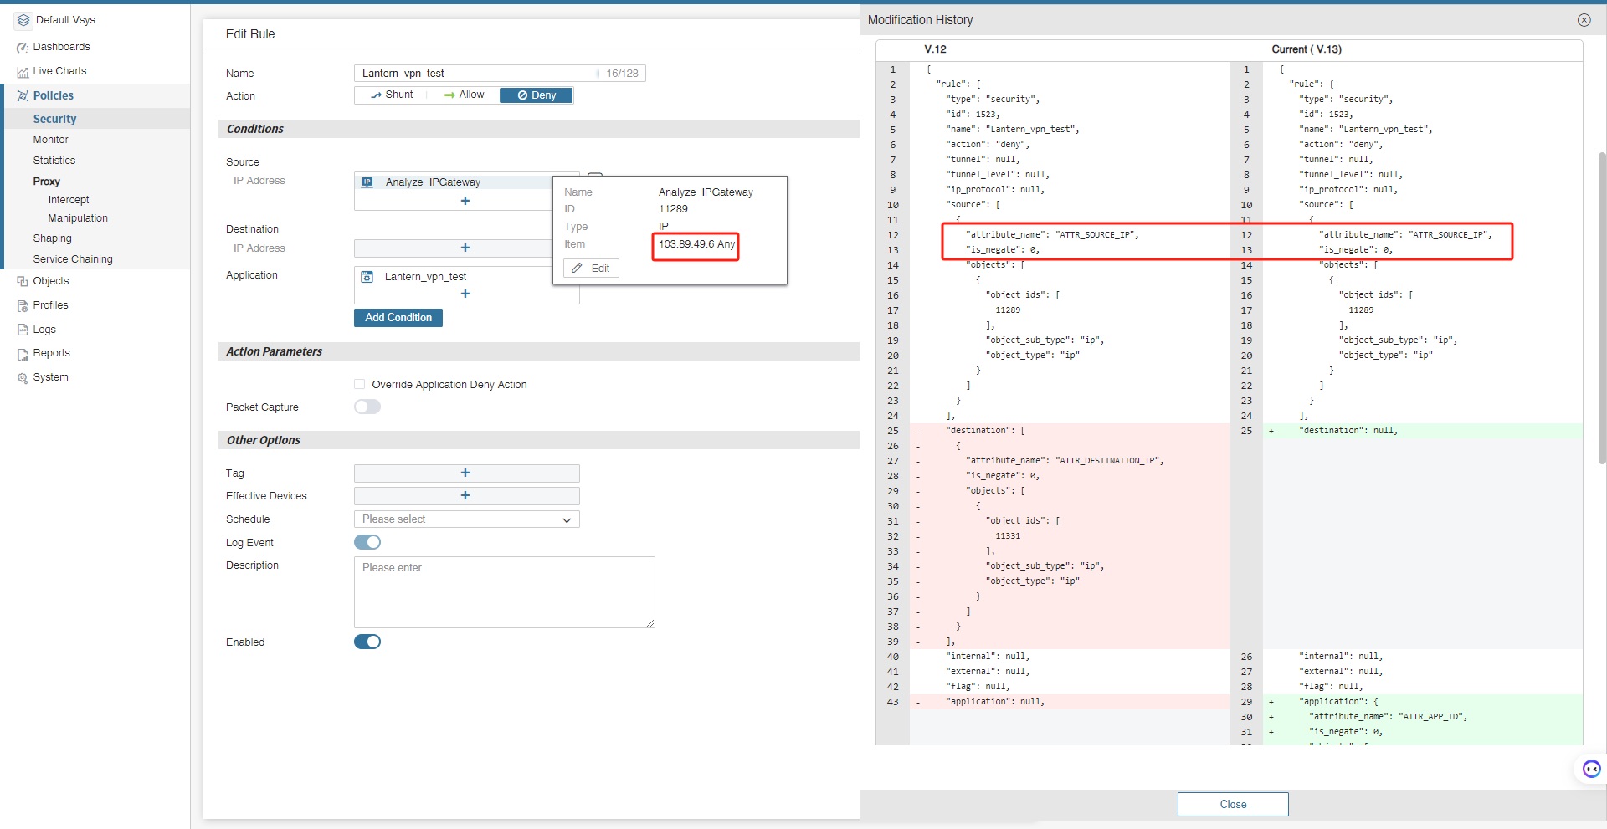
Task: Open Logs using its icon
Action: (23, 330)
